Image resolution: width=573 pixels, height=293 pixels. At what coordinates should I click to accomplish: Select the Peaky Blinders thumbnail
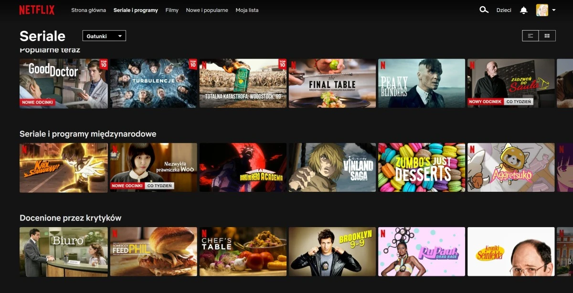[x=422, y=83]
